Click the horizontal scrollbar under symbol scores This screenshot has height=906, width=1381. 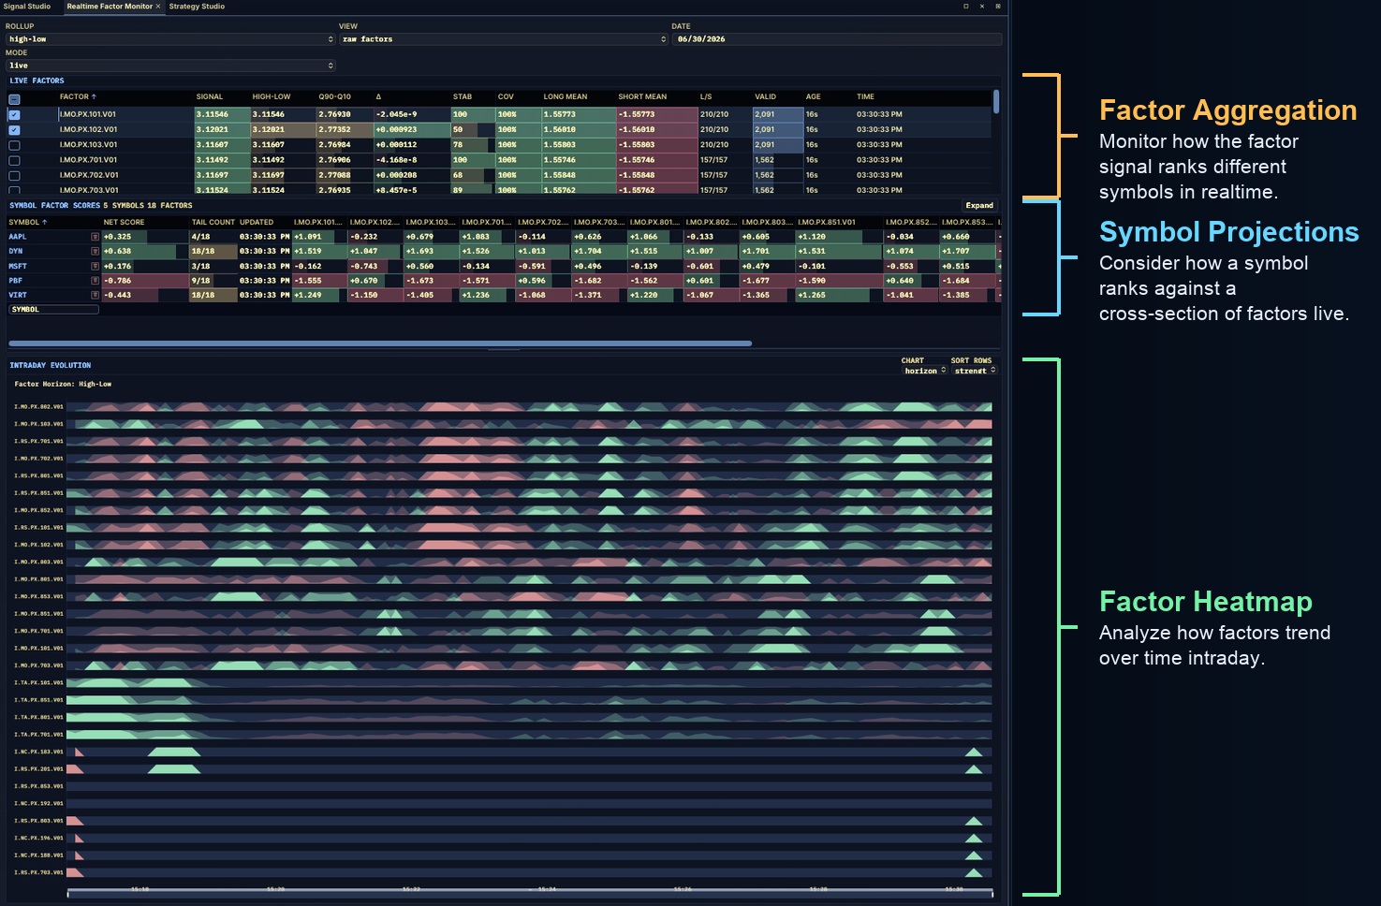click(x=379, y=343)
